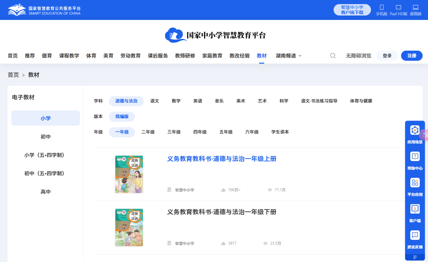Select 初中 in the left sidebar

point(46,137)
